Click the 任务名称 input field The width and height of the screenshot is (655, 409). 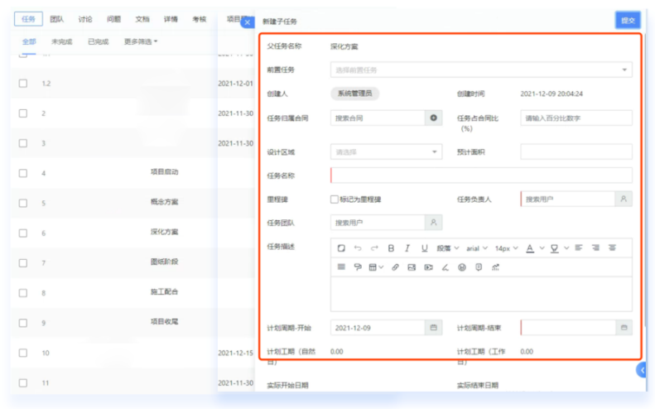(x=481, y=176)
